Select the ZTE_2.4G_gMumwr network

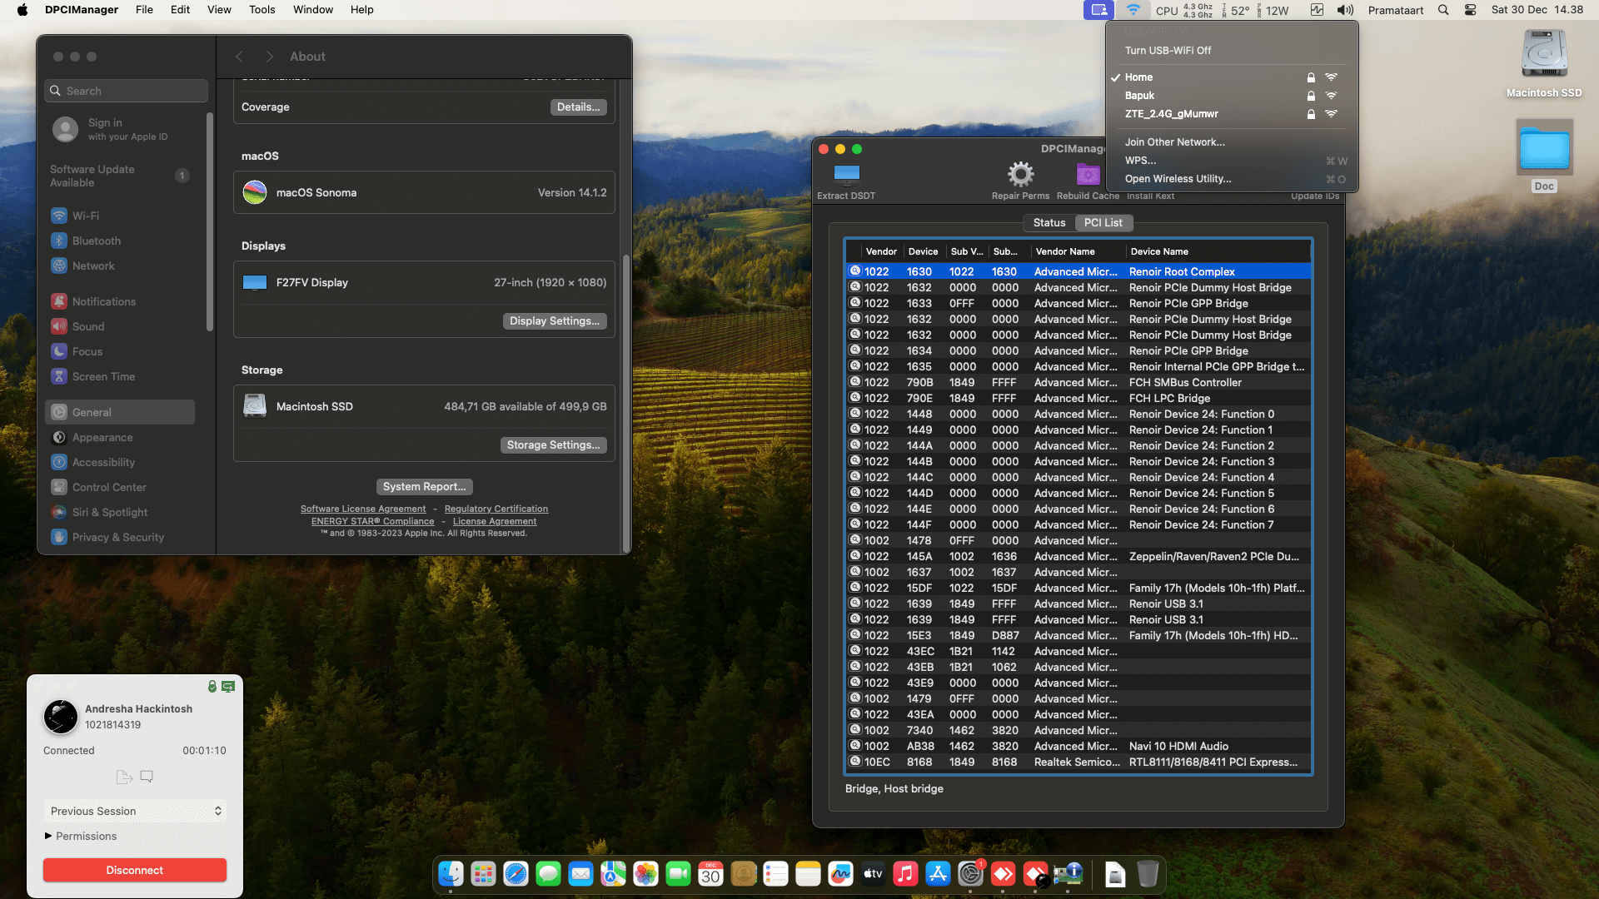pyautogui.click(x=1171, y=114)
